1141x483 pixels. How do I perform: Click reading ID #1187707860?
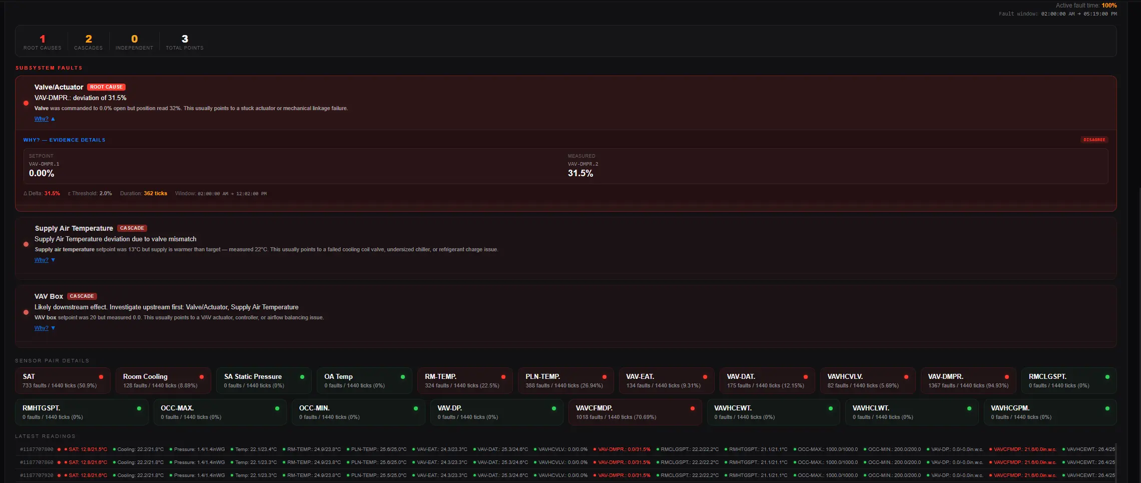click(37, 462)
